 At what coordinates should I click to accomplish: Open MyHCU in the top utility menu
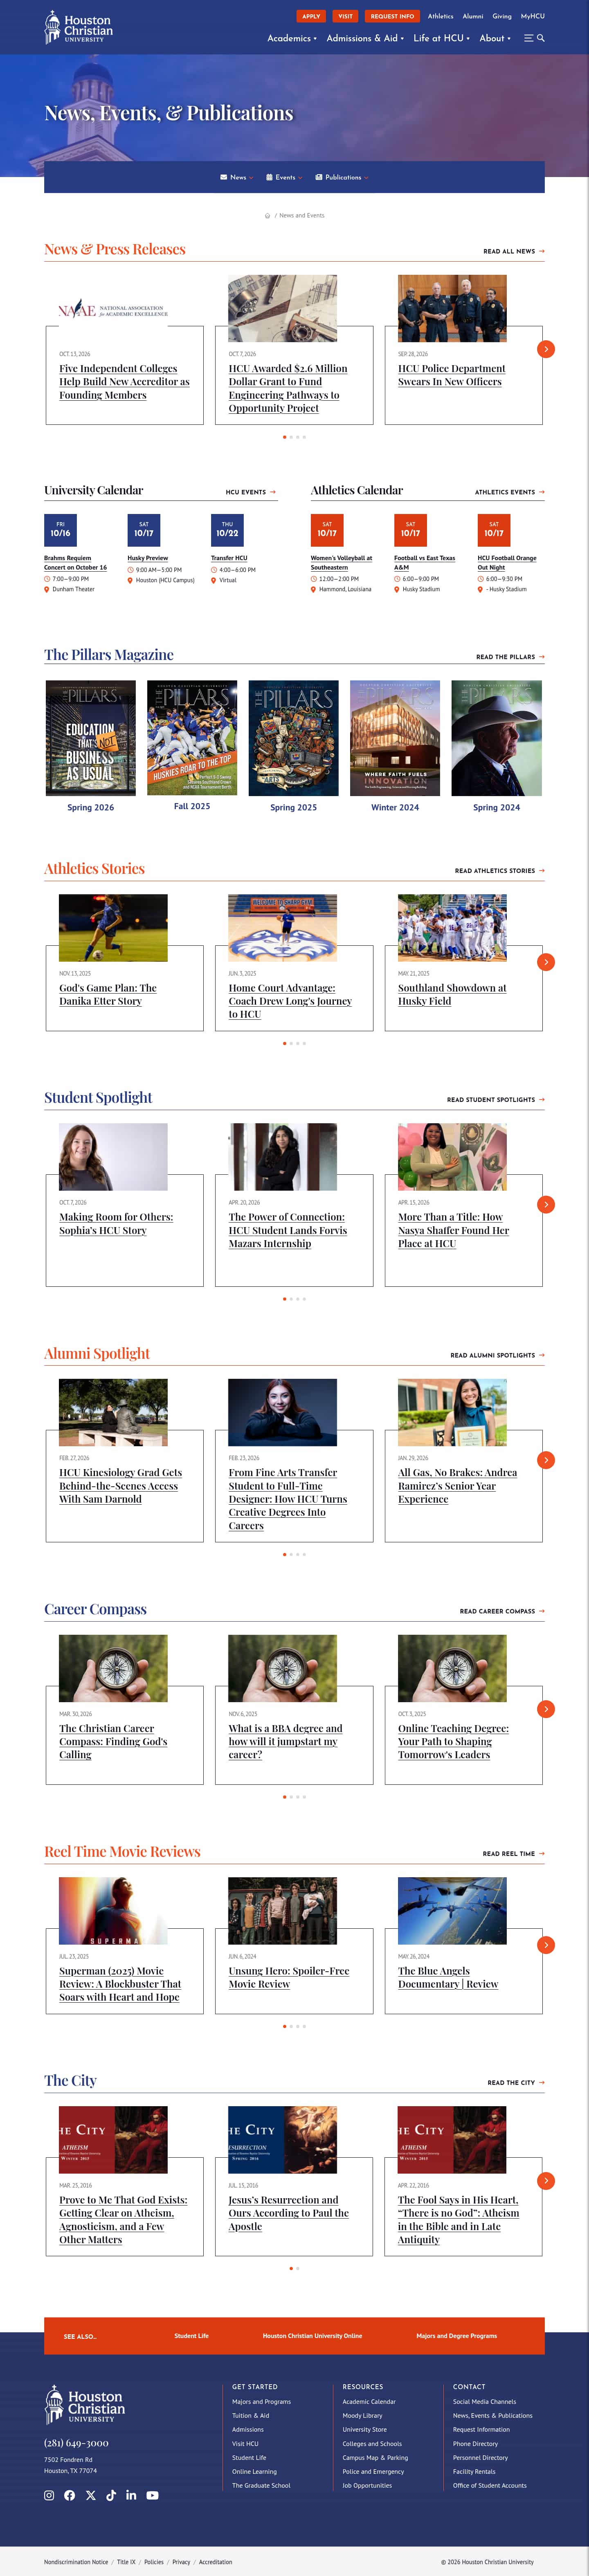pos(533,16)
